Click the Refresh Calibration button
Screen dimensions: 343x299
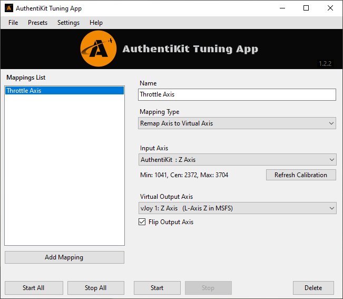(x=301, y=175)
